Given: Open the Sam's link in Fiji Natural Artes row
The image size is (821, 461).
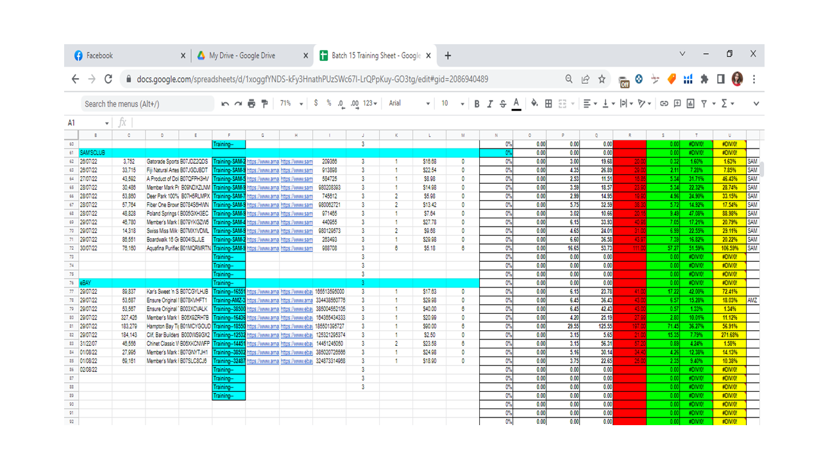Looking at the screenshot, I should tap(296, 170).
